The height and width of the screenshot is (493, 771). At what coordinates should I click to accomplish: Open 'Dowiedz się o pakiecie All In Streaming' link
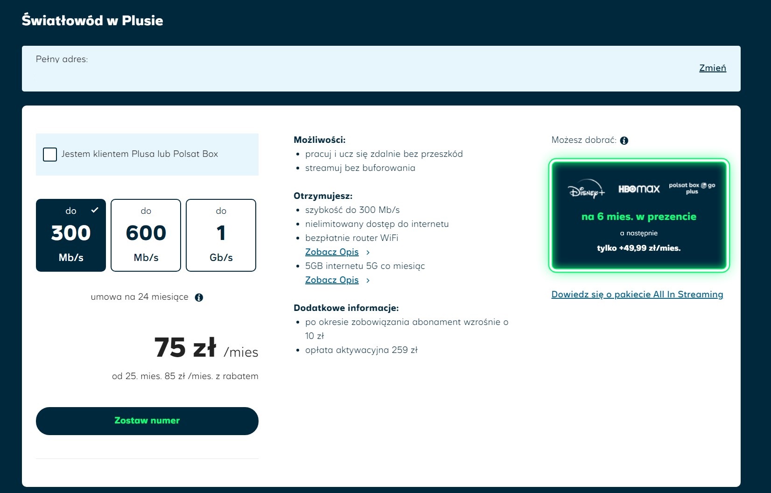click(x=637, y=295)
